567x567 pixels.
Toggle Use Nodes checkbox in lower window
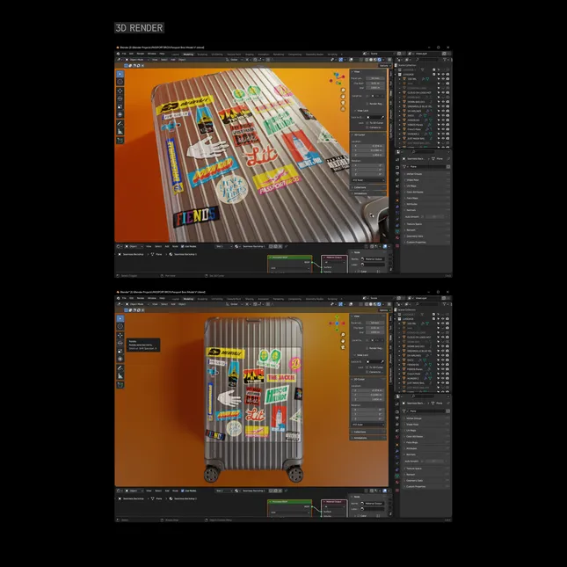(x=183, y=491)
